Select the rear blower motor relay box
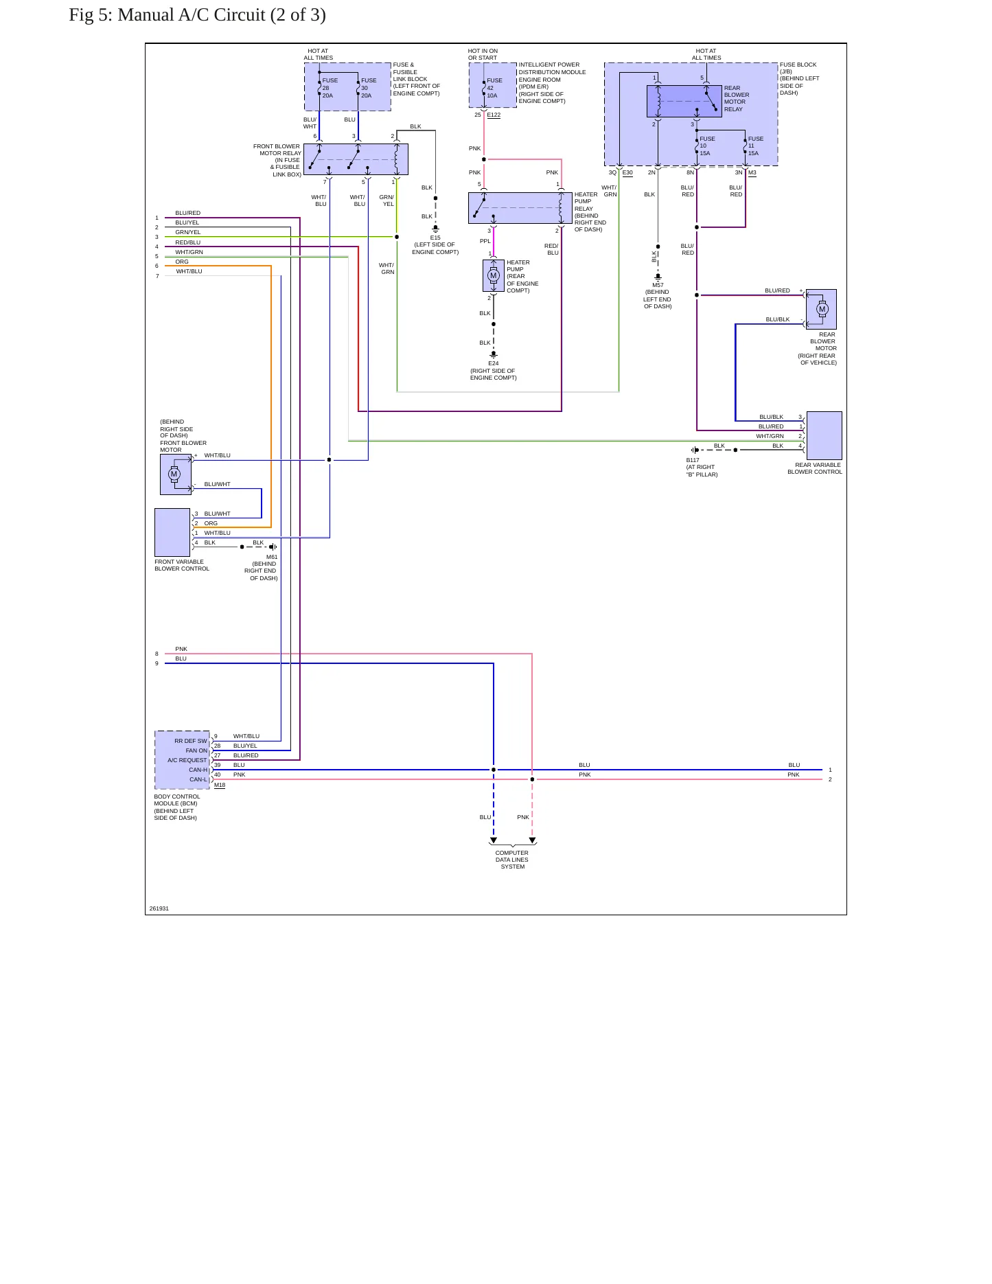 pyautogui.click(x=684, y=101)
